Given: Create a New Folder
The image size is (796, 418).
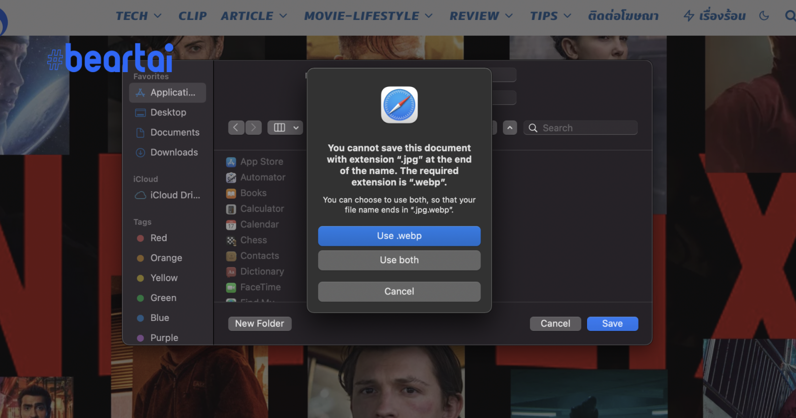Looking at the screenshot, I should coord(260,323).
